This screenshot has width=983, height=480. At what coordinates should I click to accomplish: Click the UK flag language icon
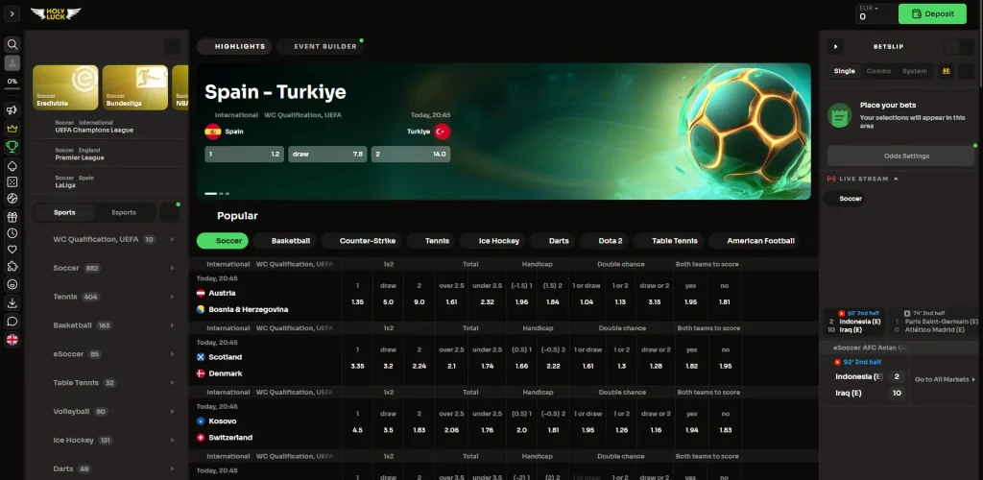[x=12, y=339]
